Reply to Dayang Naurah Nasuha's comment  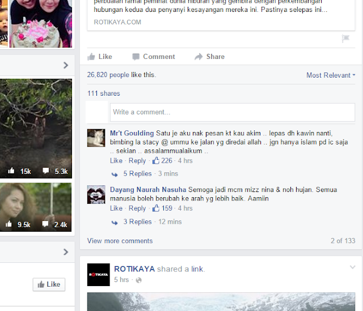[137, 208]
